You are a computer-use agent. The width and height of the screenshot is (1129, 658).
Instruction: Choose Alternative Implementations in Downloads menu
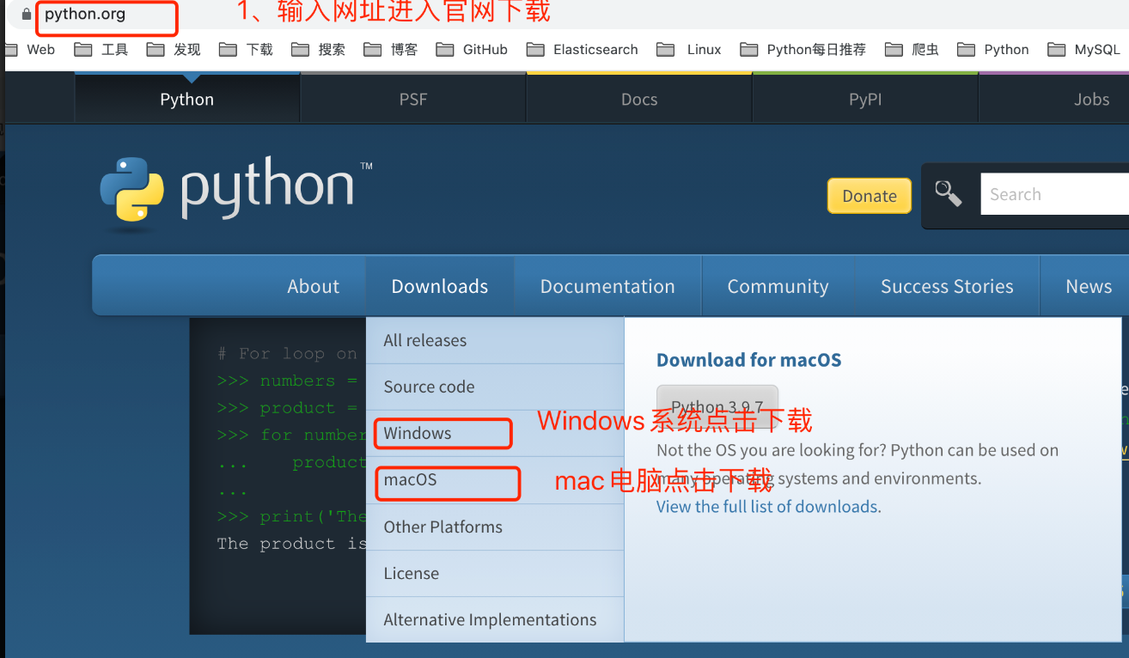[x=495, y=619]
